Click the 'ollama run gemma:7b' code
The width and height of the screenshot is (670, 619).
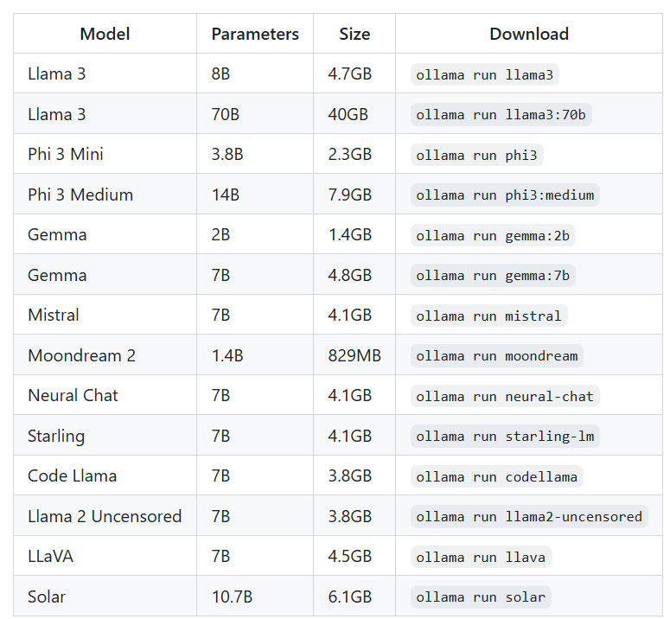(493, 276)
